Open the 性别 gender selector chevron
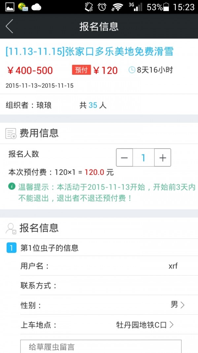The image size is (198, 353). pyautogui.click(x=182, y=305)
